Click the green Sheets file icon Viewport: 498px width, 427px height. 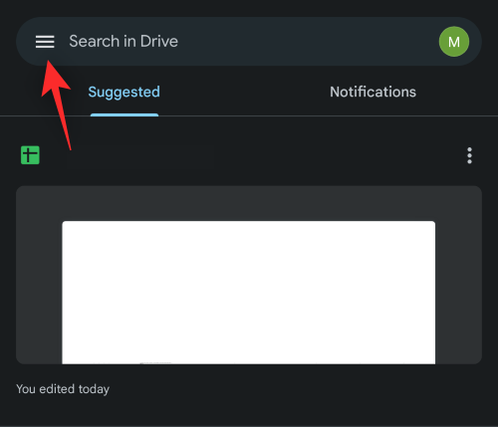30,155
